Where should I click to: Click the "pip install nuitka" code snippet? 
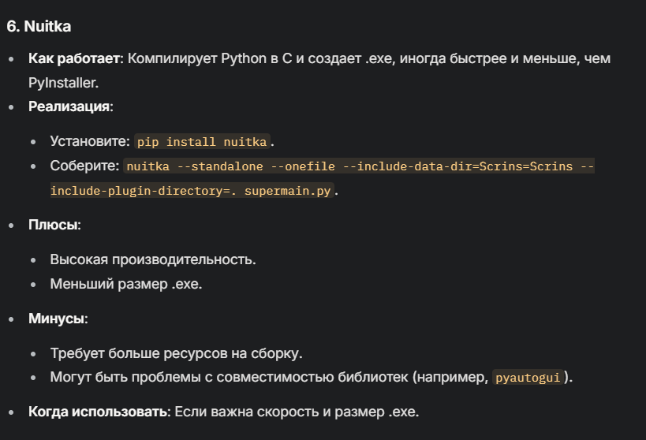pos(203,142)
